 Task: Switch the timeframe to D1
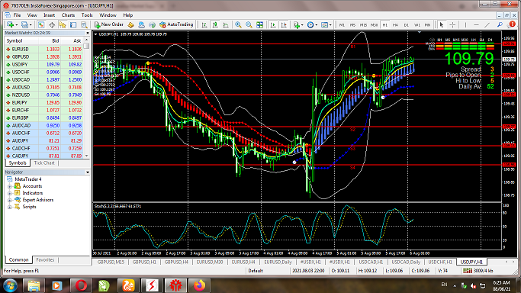(407, 25)
